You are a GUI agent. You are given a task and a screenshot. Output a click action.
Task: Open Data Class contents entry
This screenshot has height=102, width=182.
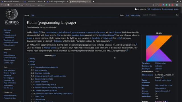click(40, 96)
